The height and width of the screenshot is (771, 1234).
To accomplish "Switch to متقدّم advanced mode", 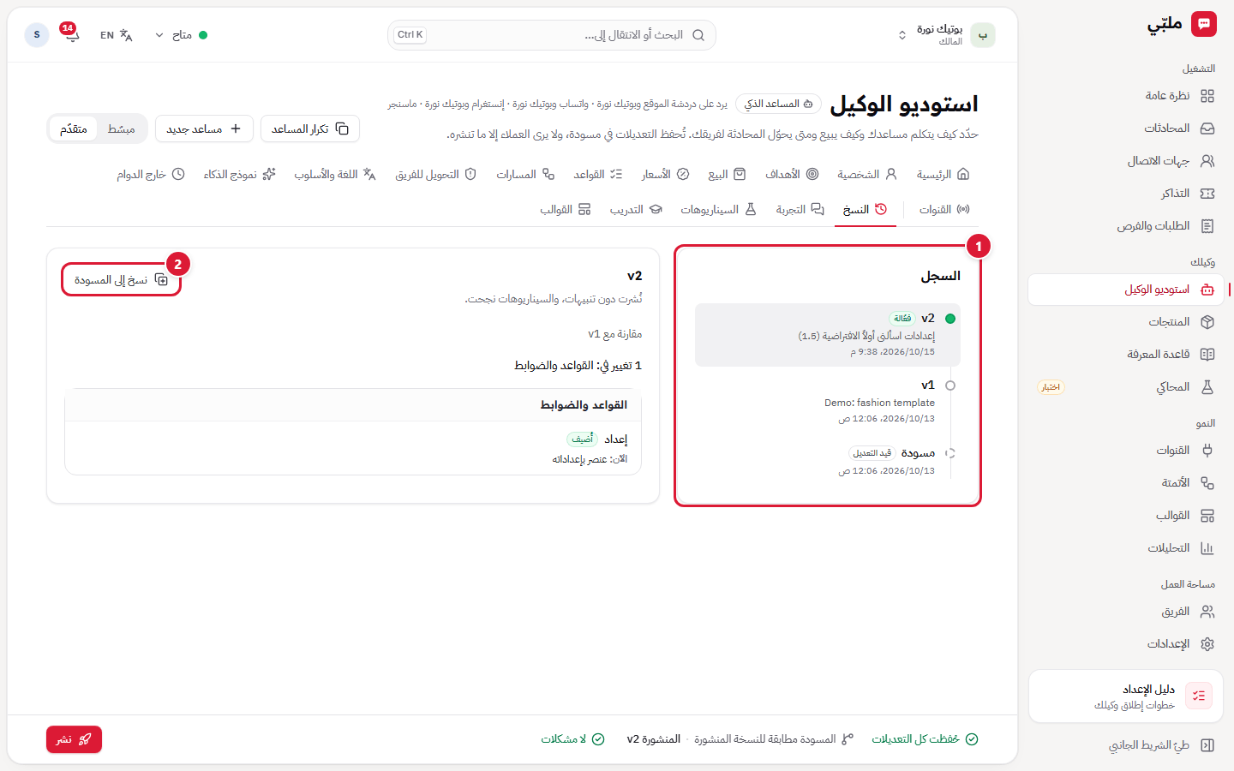I will coord(74,128).
